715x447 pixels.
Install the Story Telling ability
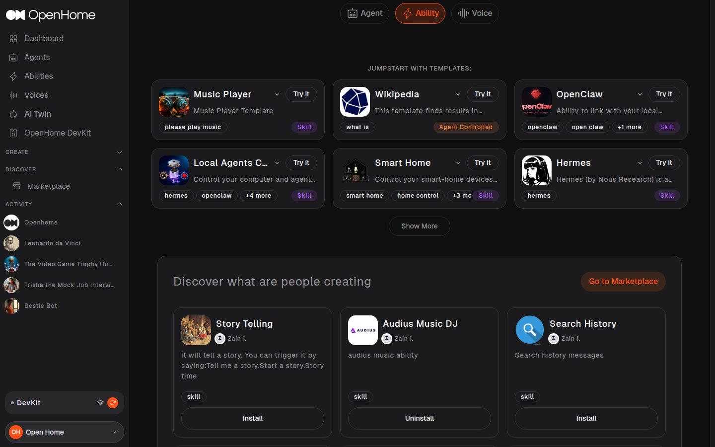pyautogui.click(x=253, y=418)
